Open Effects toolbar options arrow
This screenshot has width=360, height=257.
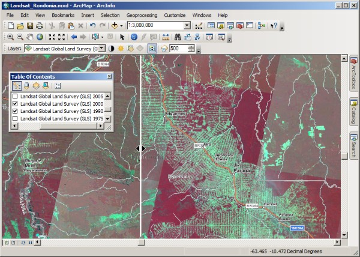[x=199, y=51]
